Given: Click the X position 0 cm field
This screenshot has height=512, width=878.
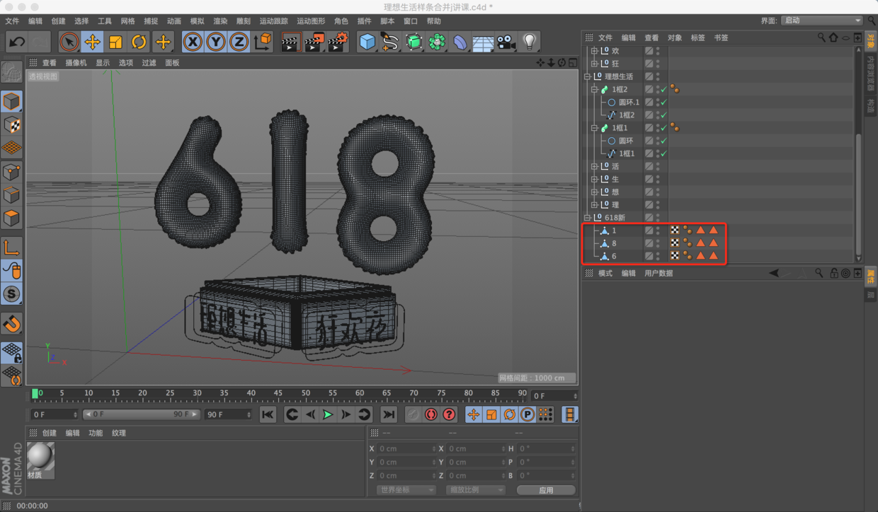Looking at the screenshot, I should tap(408, 449).
